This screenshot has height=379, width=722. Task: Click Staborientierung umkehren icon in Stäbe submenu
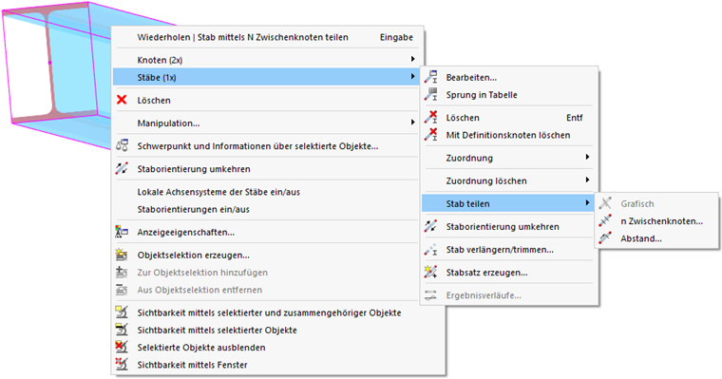point(430,226)
